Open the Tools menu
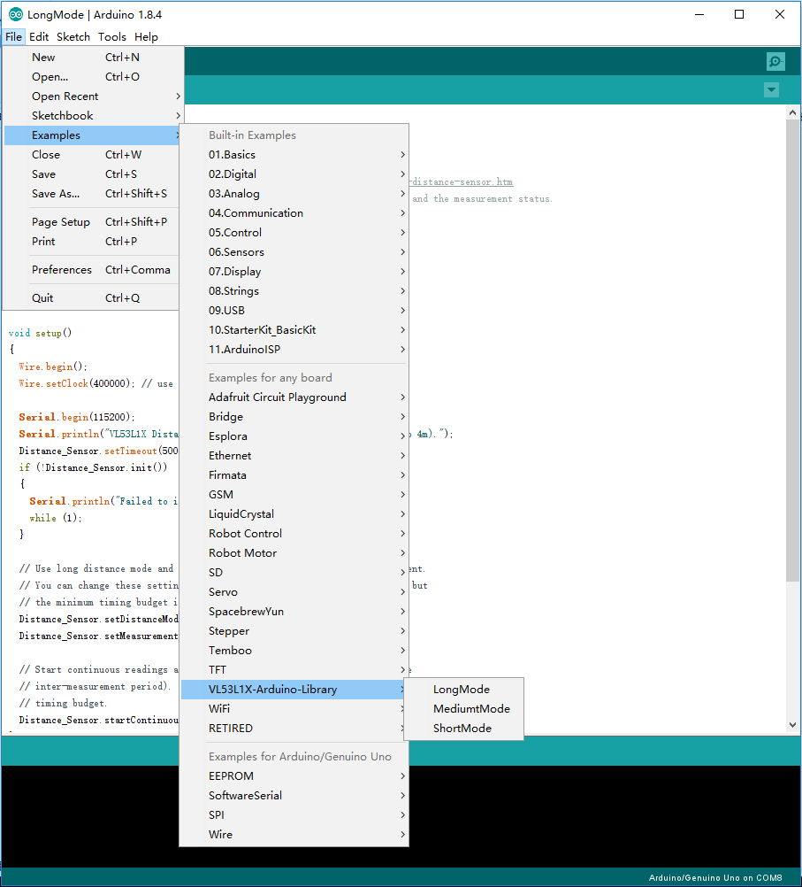Viewport: 802px width, 887px height. pyautogui.click(x=112, y=37)
